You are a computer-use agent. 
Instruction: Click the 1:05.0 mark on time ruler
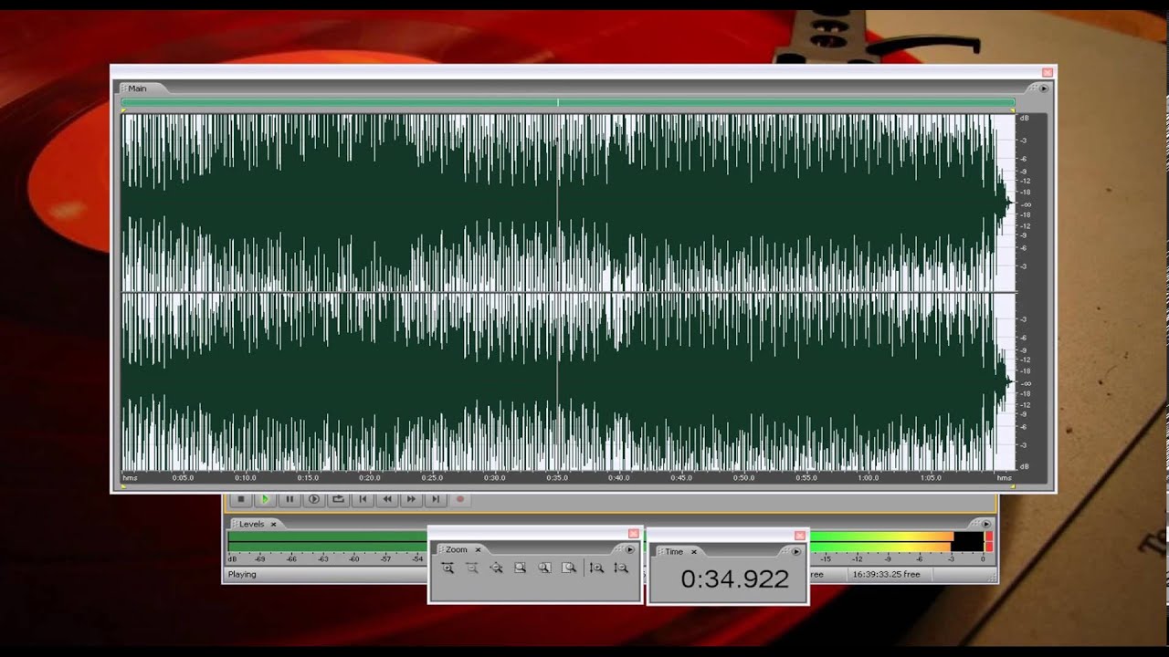coord(931,477)
